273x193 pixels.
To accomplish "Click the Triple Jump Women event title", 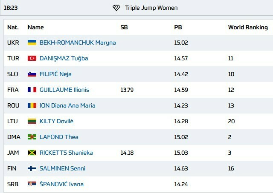I will [151, 8].
